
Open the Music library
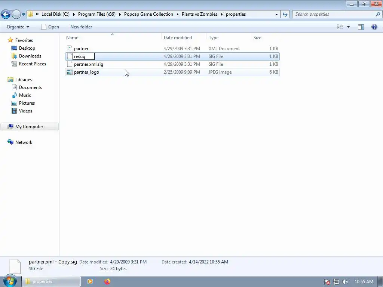25,95
